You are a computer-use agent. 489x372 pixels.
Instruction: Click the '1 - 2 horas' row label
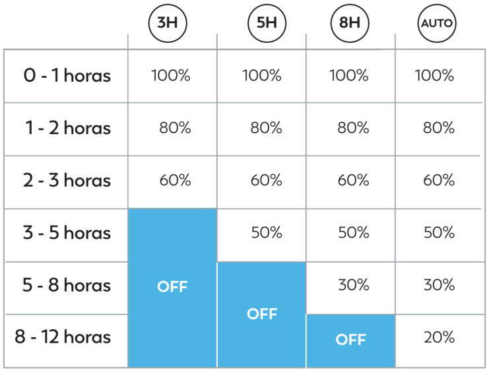68,128
